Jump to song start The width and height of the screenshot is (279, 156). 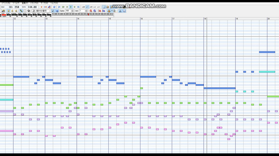(59, 7)
